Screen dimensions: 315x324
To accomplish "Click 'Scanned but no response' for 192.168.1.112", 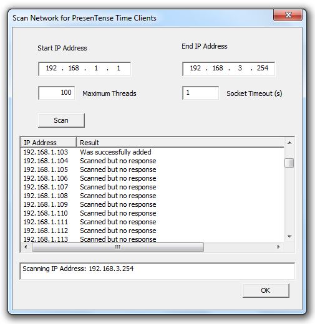I will point(118,231).
